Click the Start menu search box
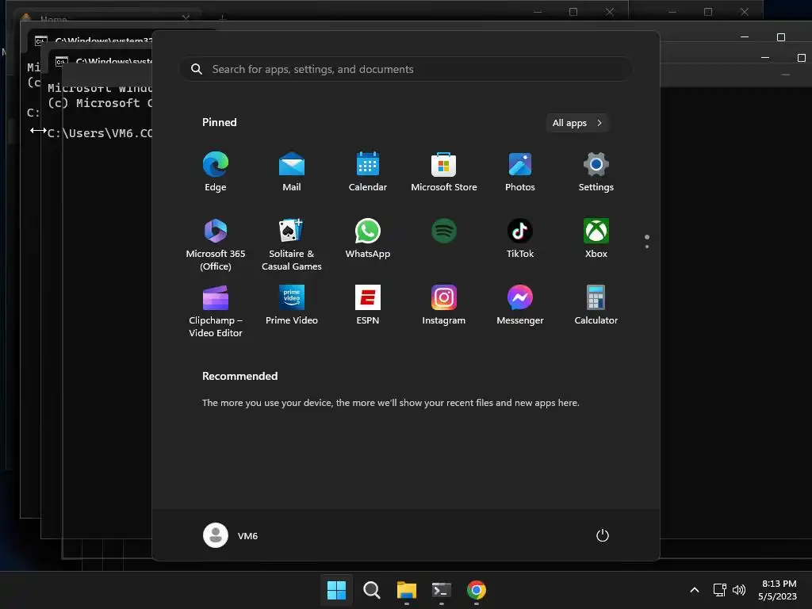This screenshot has width=812, height=609. [406, 69]
